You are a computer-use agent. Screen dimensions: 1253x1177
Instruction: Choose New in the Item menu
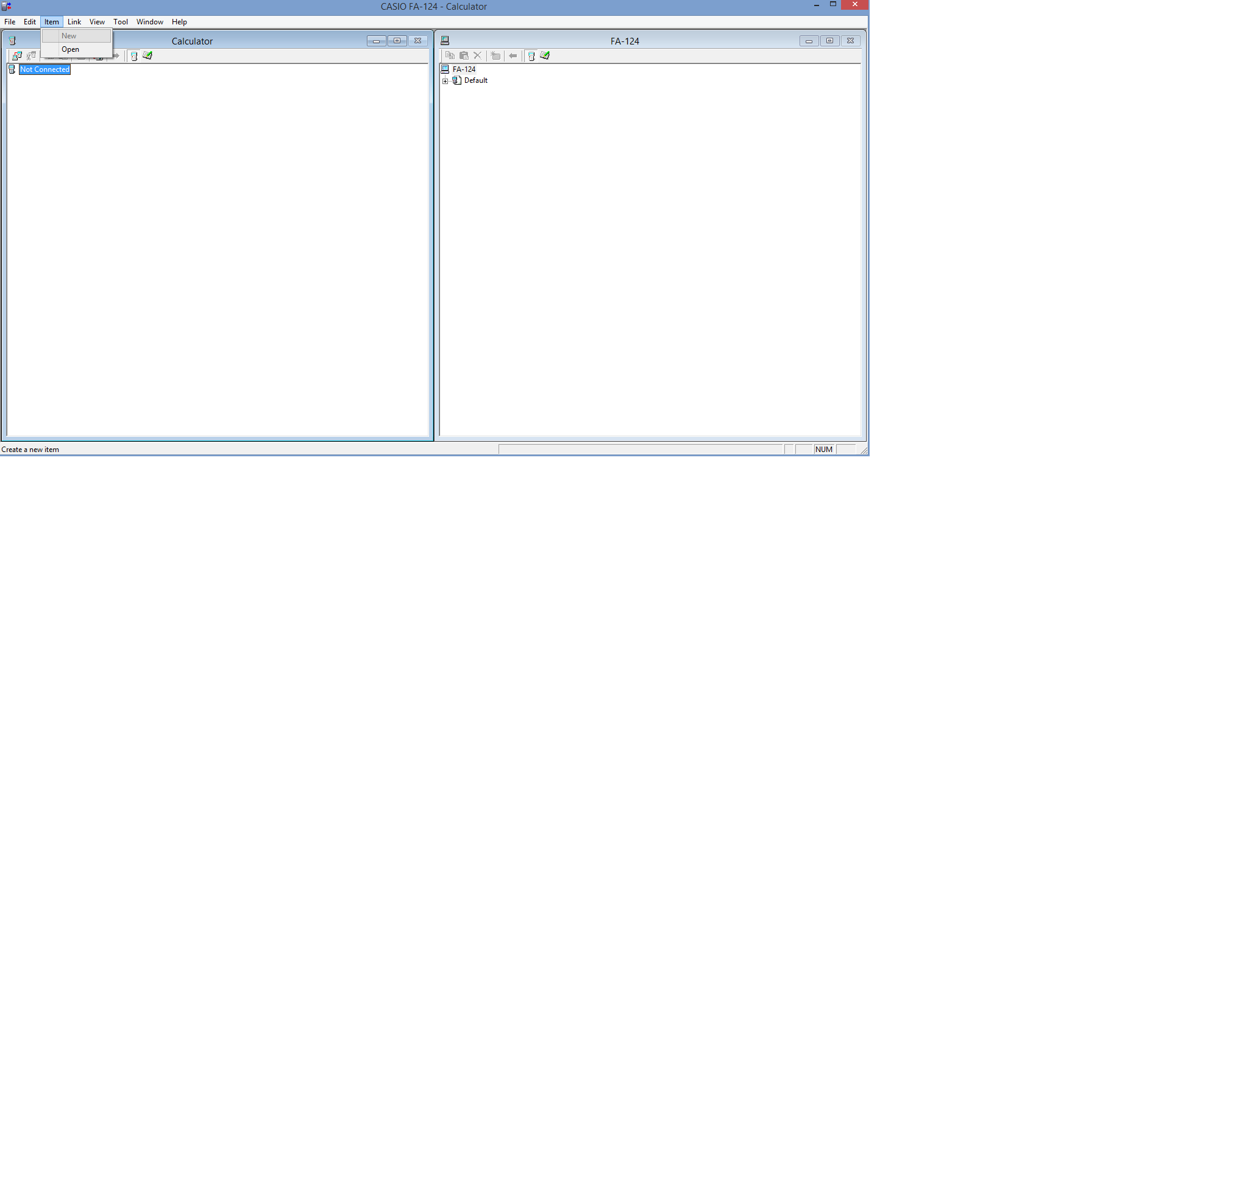tap(77, 36)
